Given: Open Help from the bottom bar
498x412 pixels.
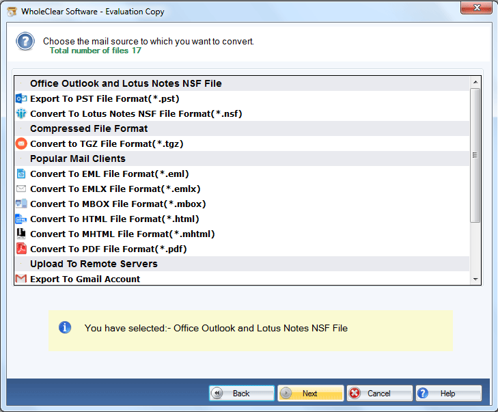Looking at the screenshot, I should 449,394.
